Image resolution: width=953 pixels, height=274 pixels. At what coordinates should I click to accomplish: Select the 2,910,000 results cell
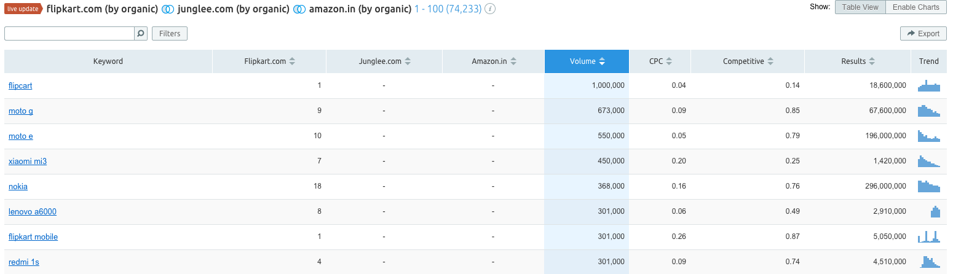point(858,211)
